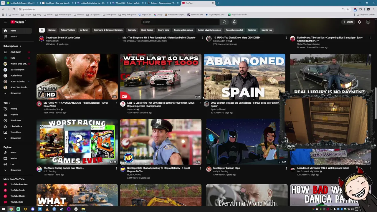Open the YouTube hamburger guide menu

(x=5, y=22)
